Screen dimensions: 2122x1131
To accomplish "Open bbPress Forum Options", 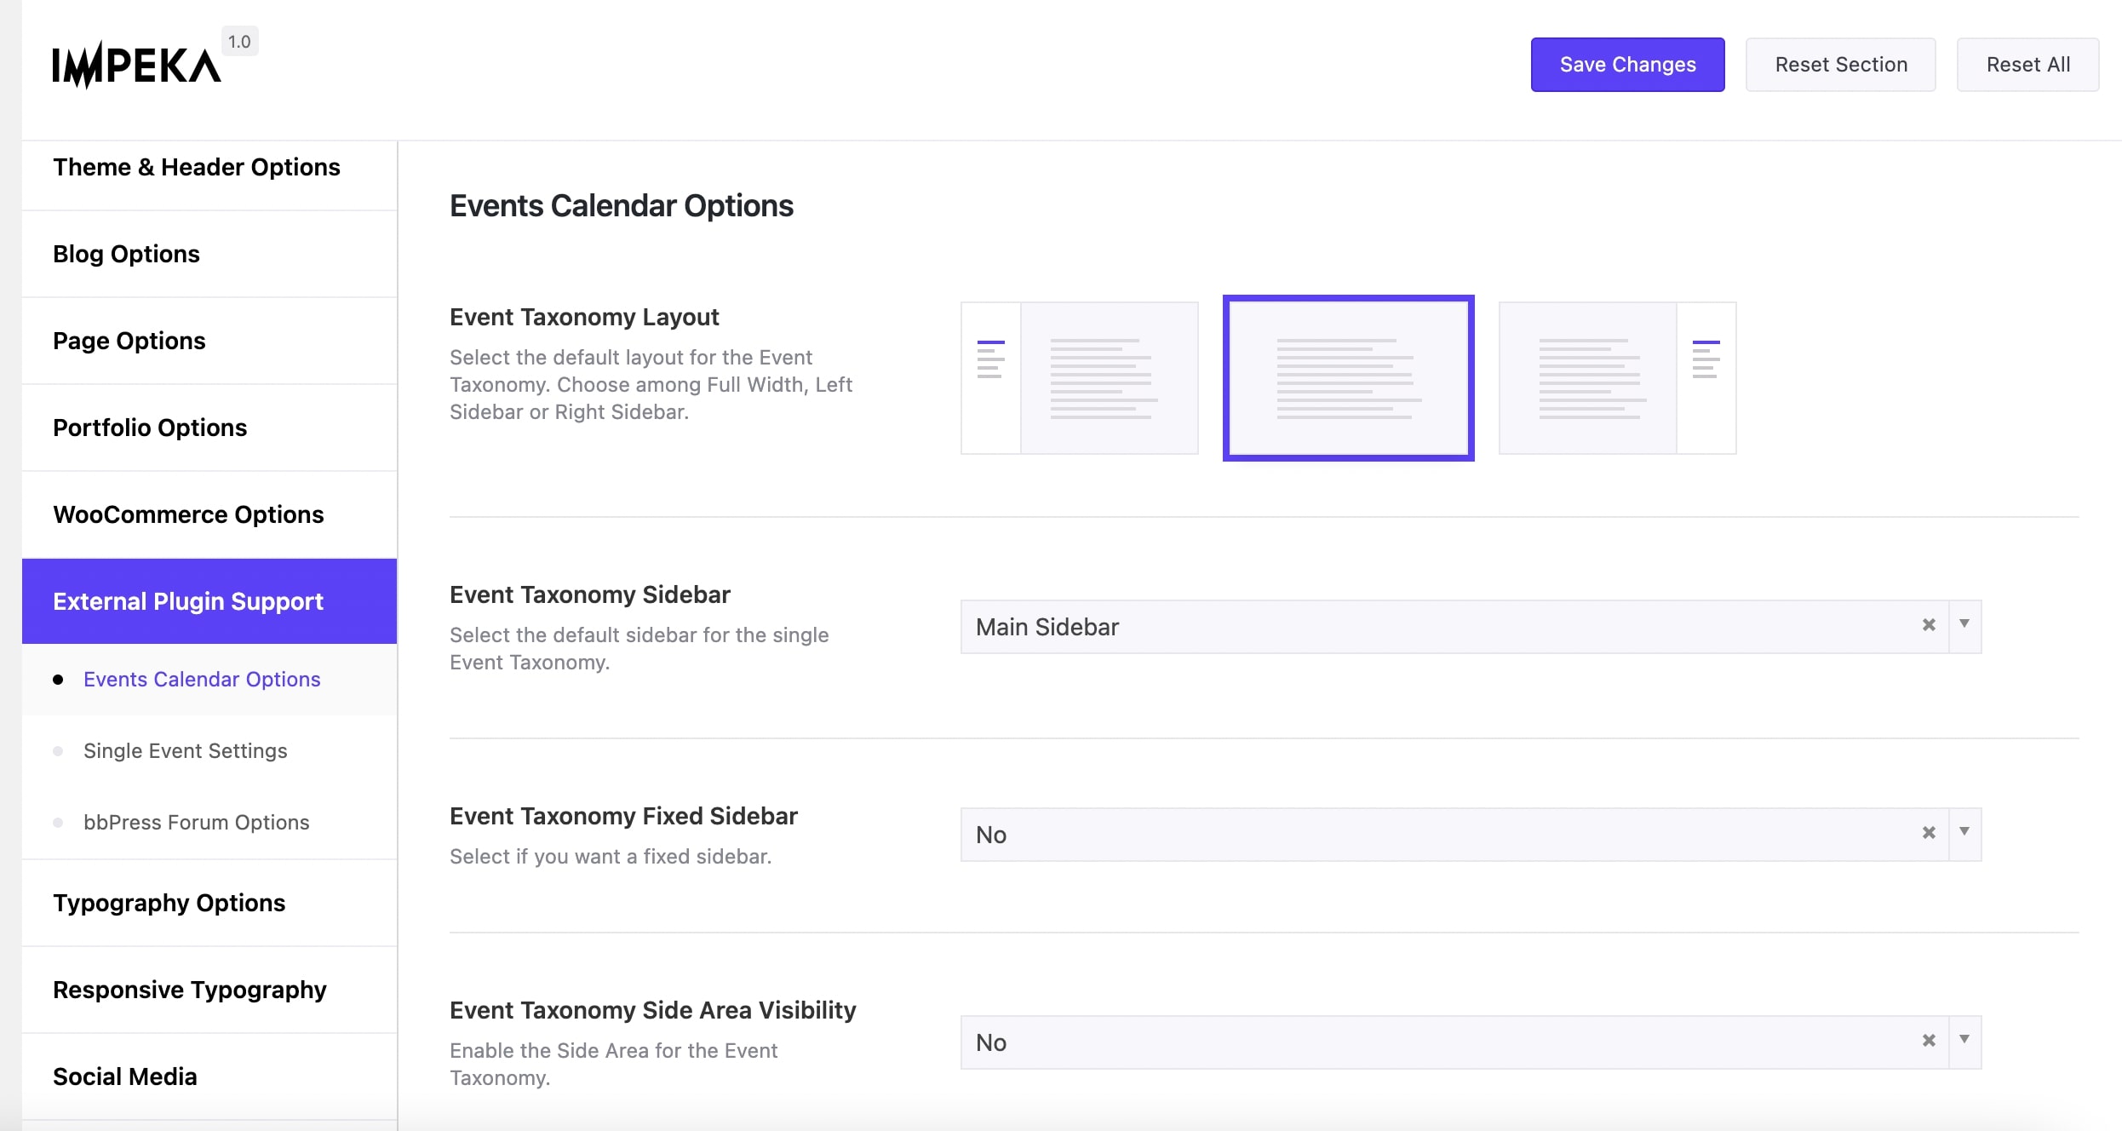I will pyautogui.click(x=196, y=822).
